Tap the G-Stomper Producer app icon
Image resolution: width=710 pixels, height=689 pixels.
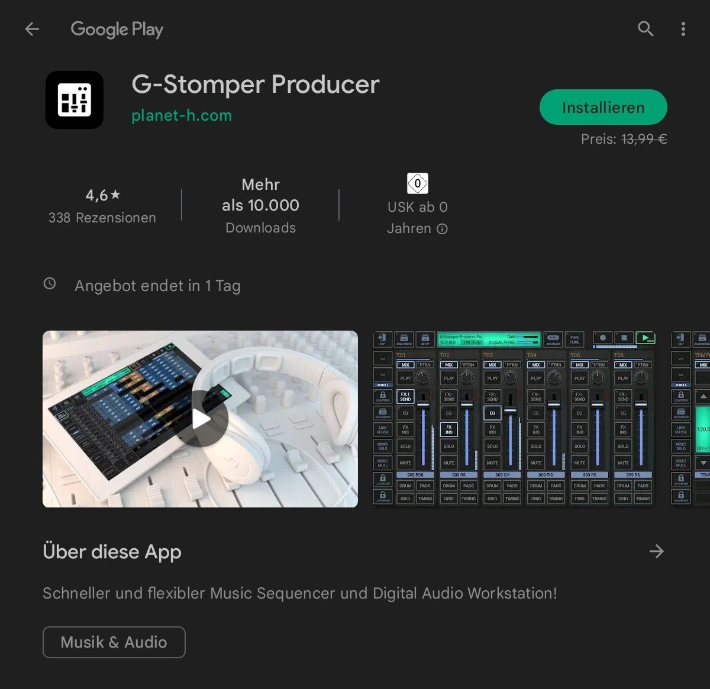point(75,100)
